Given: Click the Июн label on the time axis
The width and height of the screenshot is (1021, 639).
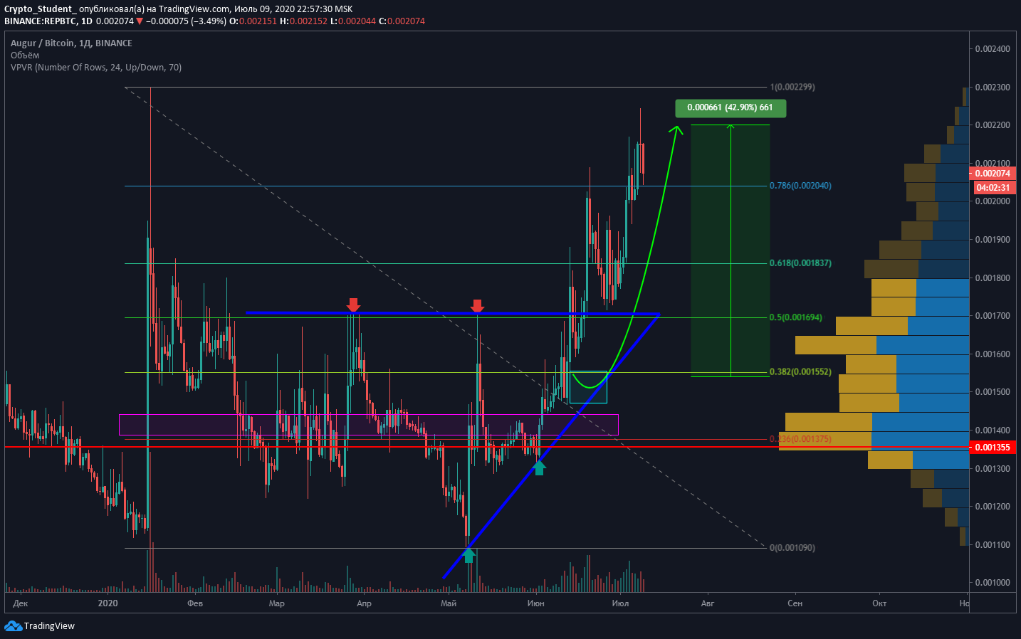Looking at the screenshot, I should pos(535,603).
